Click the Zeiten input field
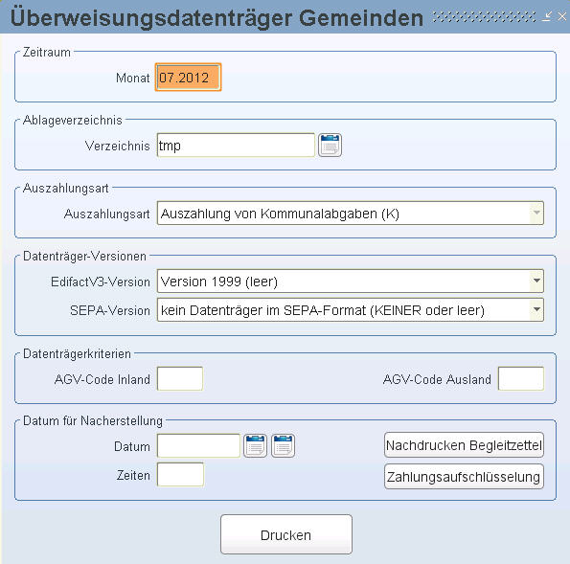The image size is (570, 564). 180,475
